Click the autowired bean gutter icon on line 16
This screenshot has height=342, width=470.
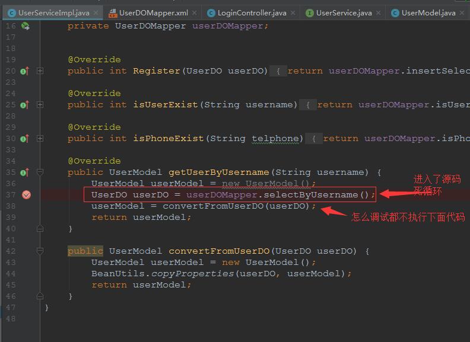pos(26,26)
